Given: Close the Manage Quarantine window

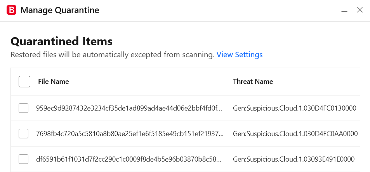Looking at the screenshot, I should point(360,10).
